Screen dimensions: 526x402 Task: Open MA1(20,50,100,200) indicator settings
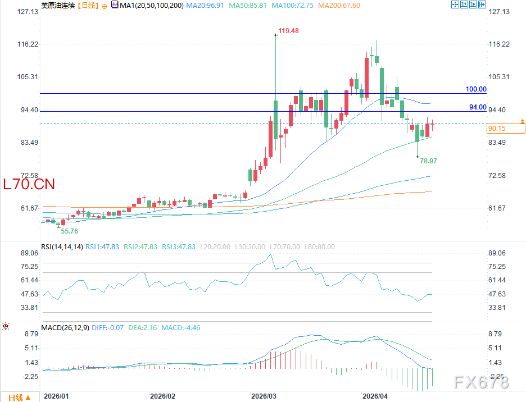pyautogui.click(x=152, y=5)
